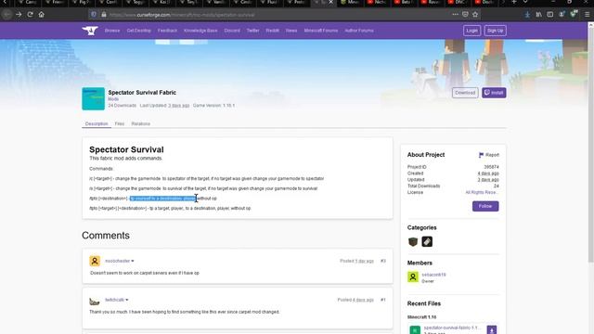Open browser home page icon
The image size is (594, 334).
(x=41, y=15)
